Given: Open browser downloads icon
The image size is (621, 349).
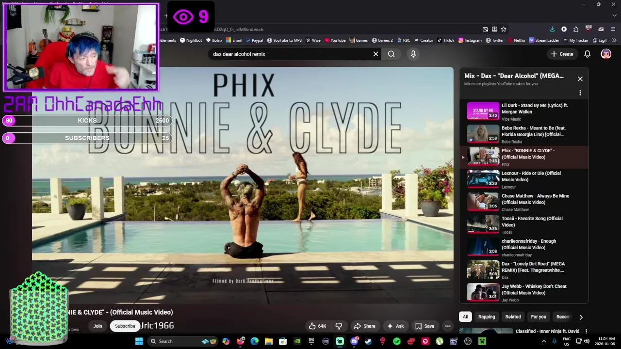Looking at the screenshot, I should [552, 29].
